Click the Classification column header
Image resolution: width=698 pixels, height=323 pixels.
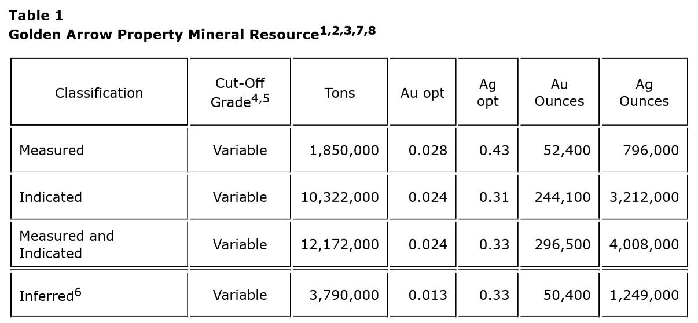pyautogui.click(x=99, y=93)
